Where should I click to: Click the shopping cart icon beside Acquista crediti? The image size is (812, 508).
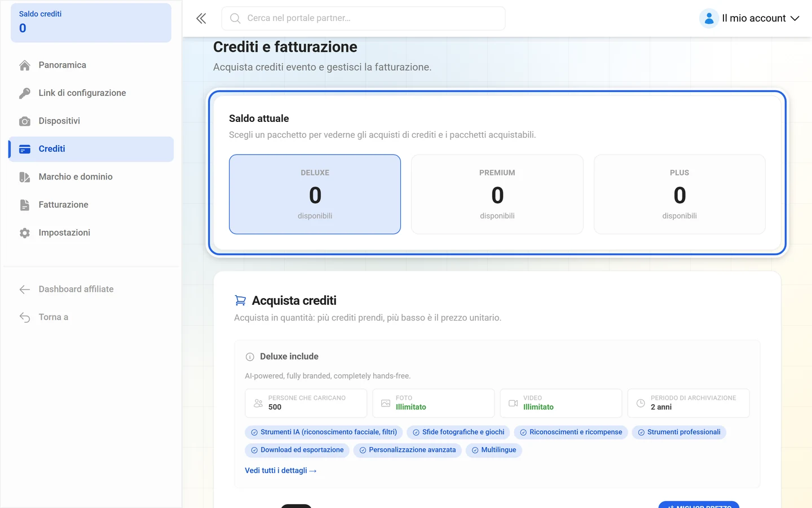[x=240, y=301]
